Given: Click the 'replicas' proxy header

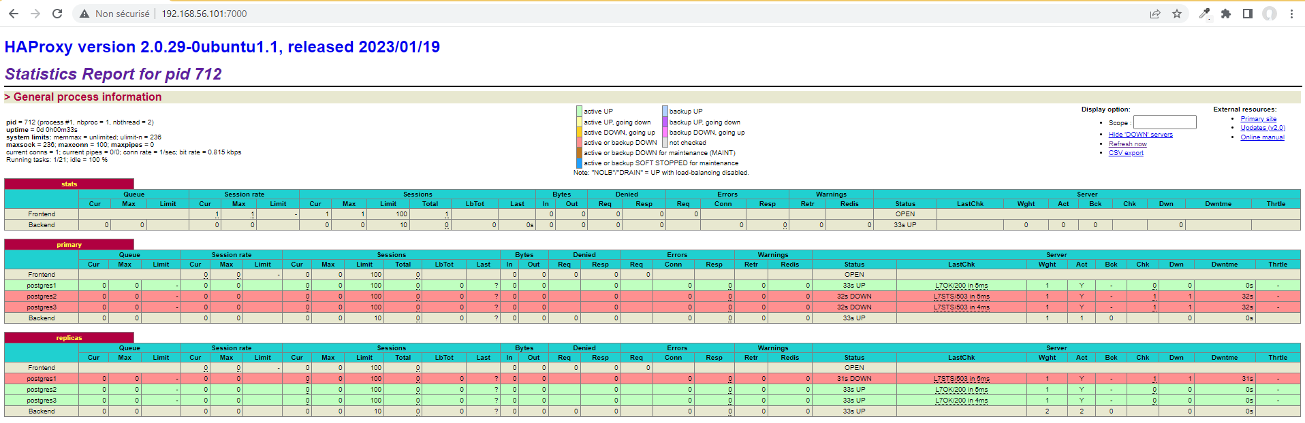Looking at the screenshot, I should 69,338.
